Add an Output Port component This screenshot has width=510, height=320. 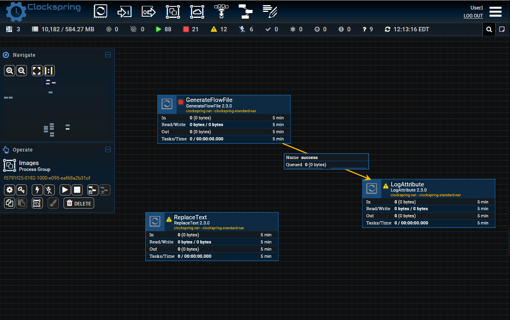(149, 11)
